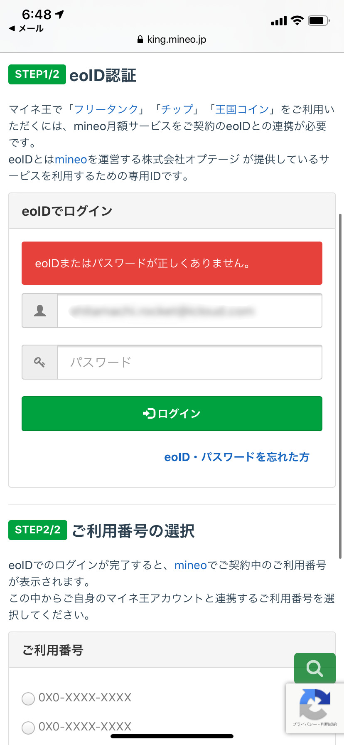Screen dimensions: 344x745
Task: Open the mineo link in STEP2 description
Action: pyautogui.click(x=191, y=565)
